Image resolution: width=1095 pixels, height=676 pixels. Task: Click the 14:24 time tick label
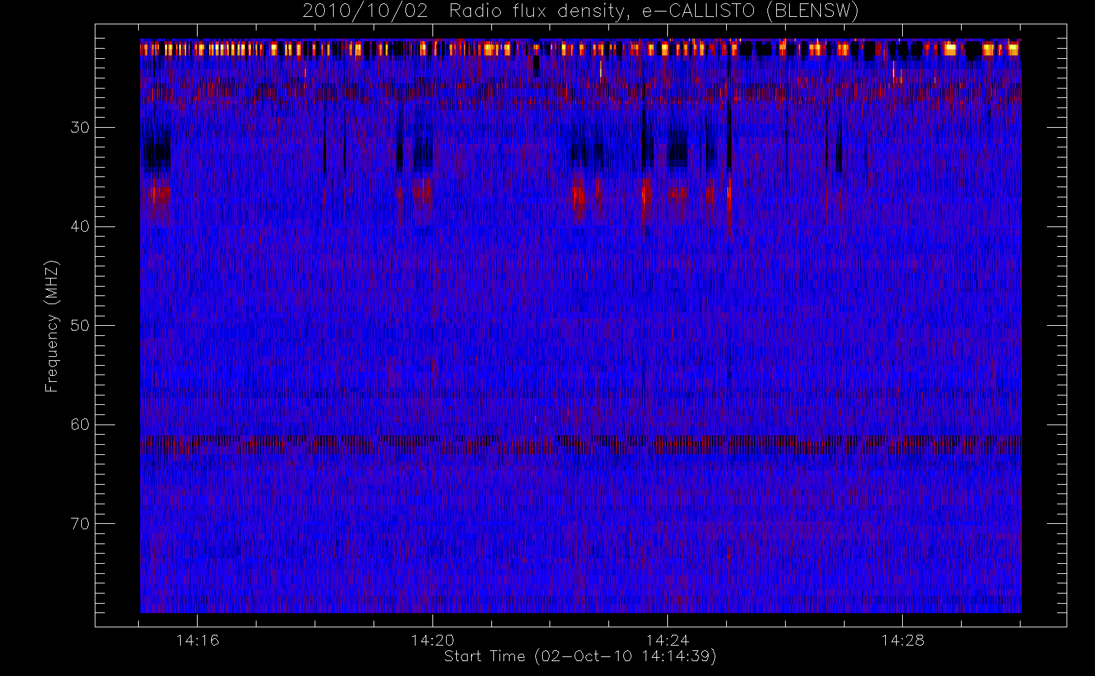(x=667, y=640)
